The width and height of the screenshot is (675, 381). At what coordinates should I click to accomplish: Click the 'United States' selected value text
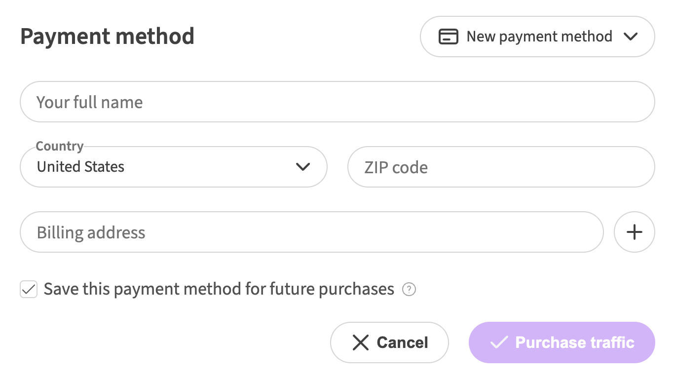coord(81,167)
